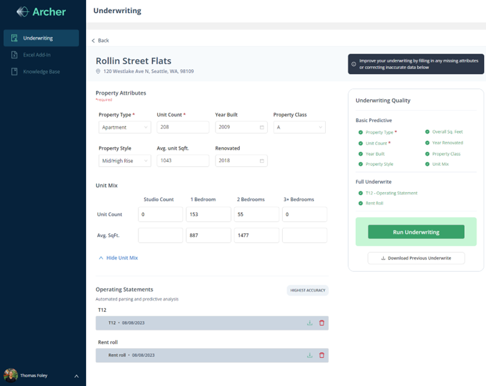Open Knowledge Base in the sidebar
The width and height of the screenshot is (486, 386).
pyautogui.click(x=41, y=72)
